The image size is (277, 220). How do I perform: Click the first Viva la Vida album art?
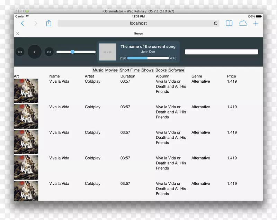click(26, 91)
